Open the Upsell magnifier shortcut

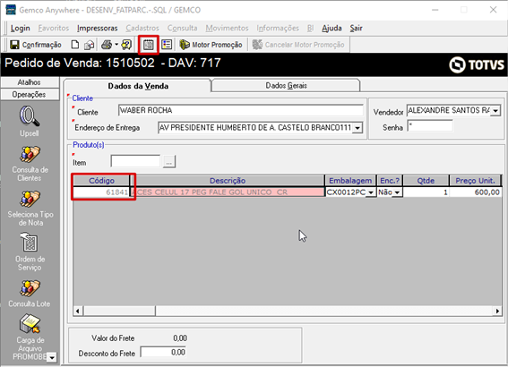[30, 121]
